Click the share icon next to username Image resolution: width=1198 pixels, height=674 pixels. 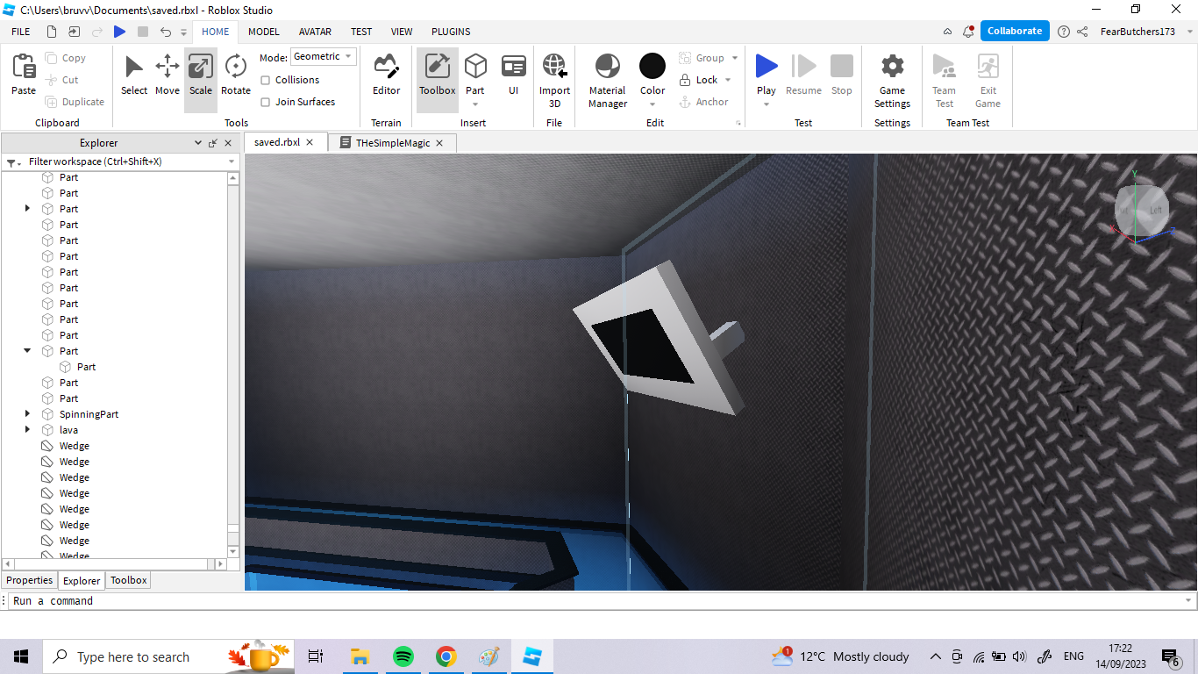[1082, 32]
